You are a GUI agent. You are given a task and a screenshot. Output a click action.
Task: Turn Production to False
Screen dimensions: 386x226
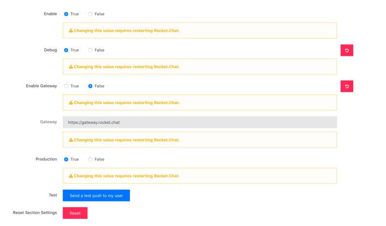click(x=90, y=159)
